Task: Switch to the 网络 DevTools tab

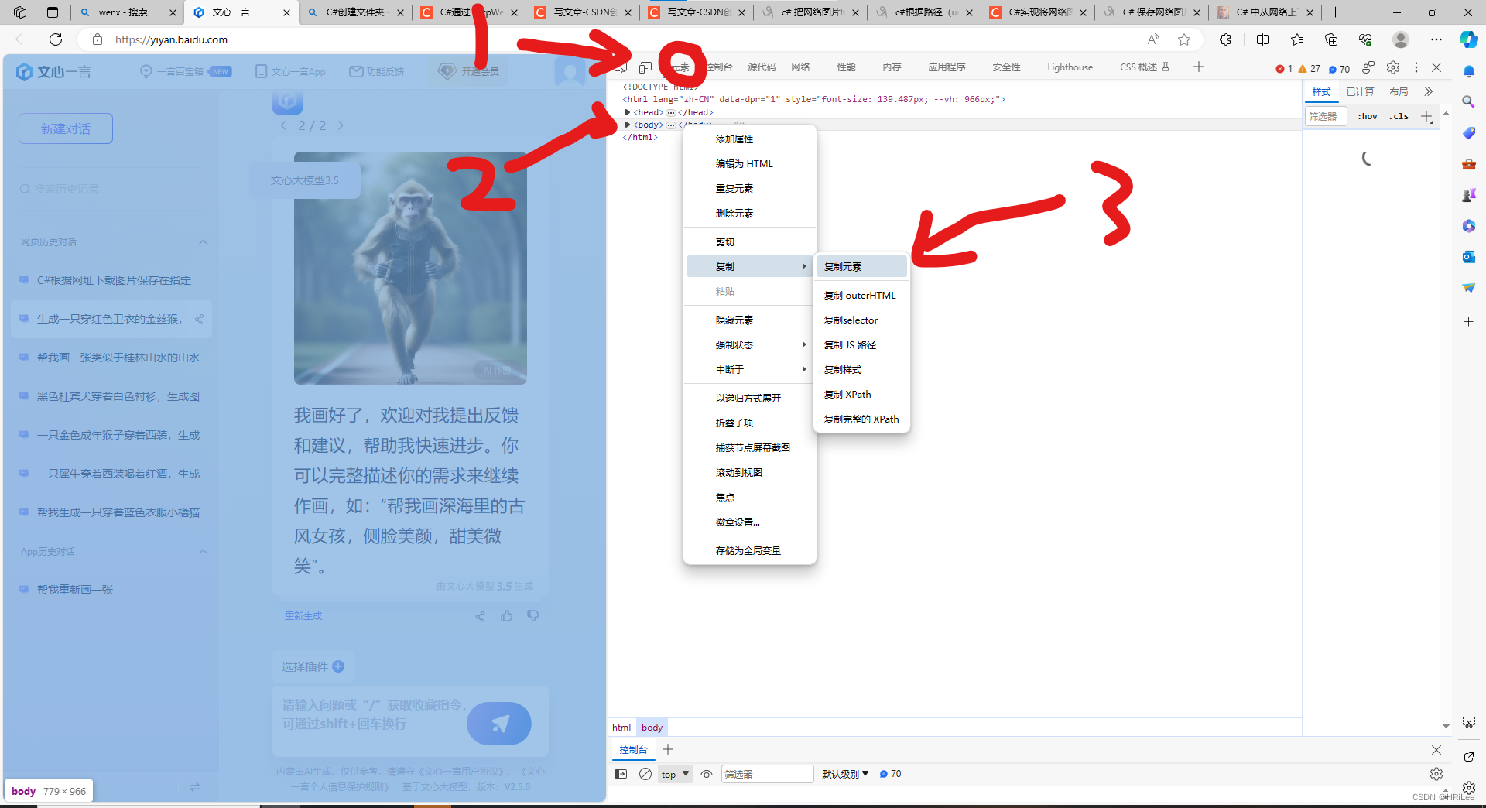Action: [800, 67]
